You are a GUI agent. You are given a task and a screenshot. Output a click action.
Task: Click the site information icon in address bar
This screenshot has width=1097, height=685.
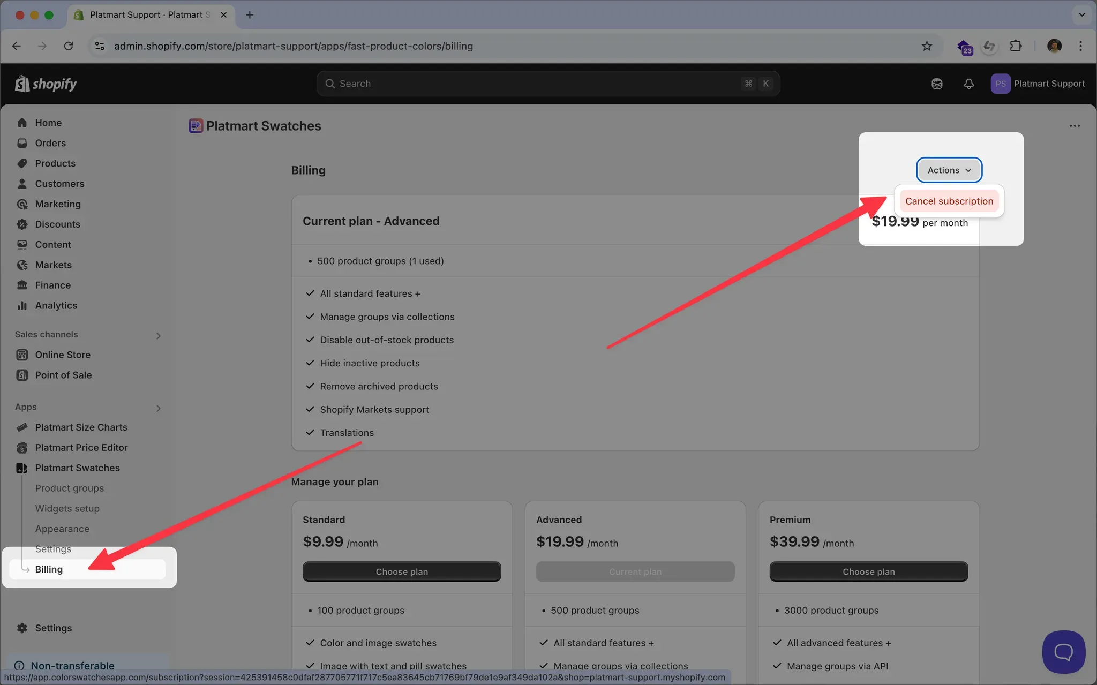(100, 46)
